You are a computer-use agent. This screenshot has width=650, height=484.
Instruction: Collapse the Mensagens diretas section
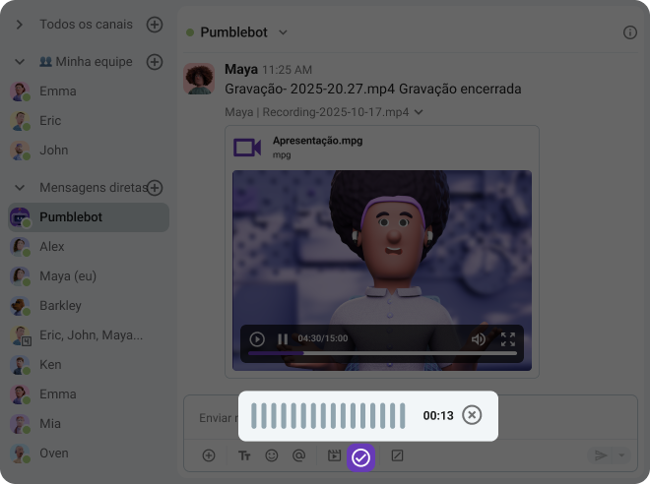(20, 188)
